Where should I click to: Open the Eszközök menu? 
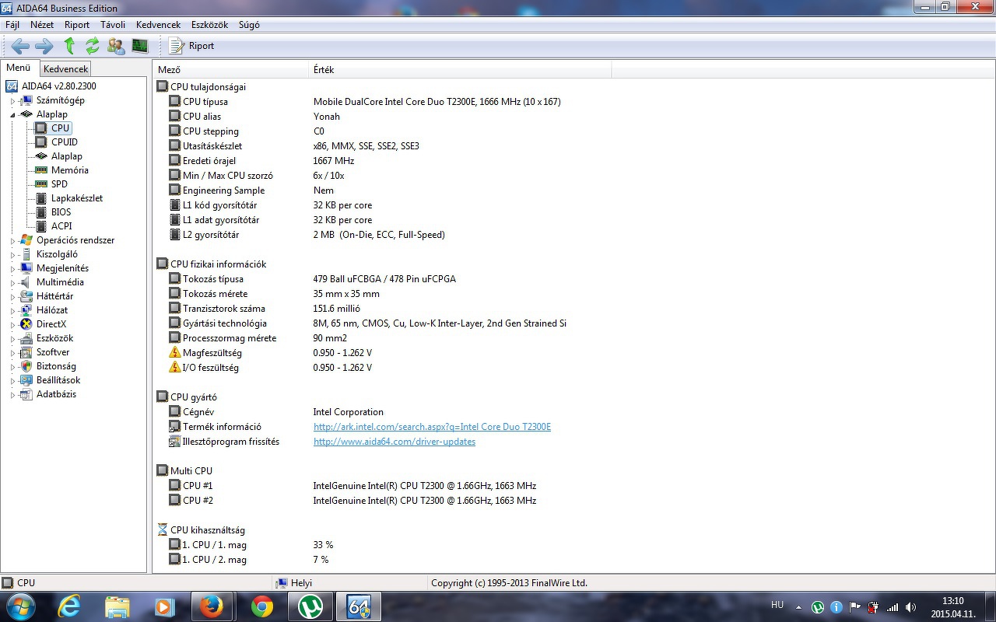tap(209, 25)
